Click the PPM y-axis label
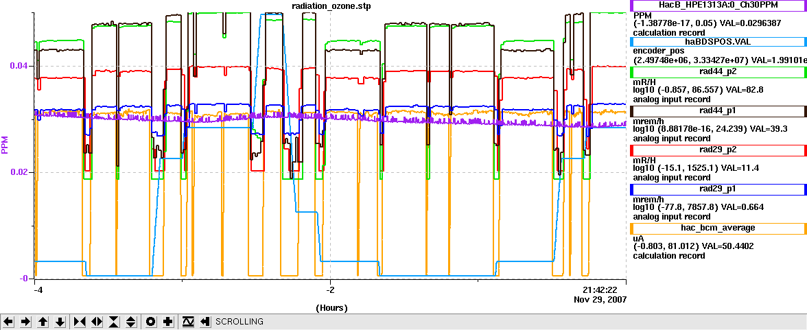The height and width of the screenshot is (330, 807). click(x=5, y=145)
